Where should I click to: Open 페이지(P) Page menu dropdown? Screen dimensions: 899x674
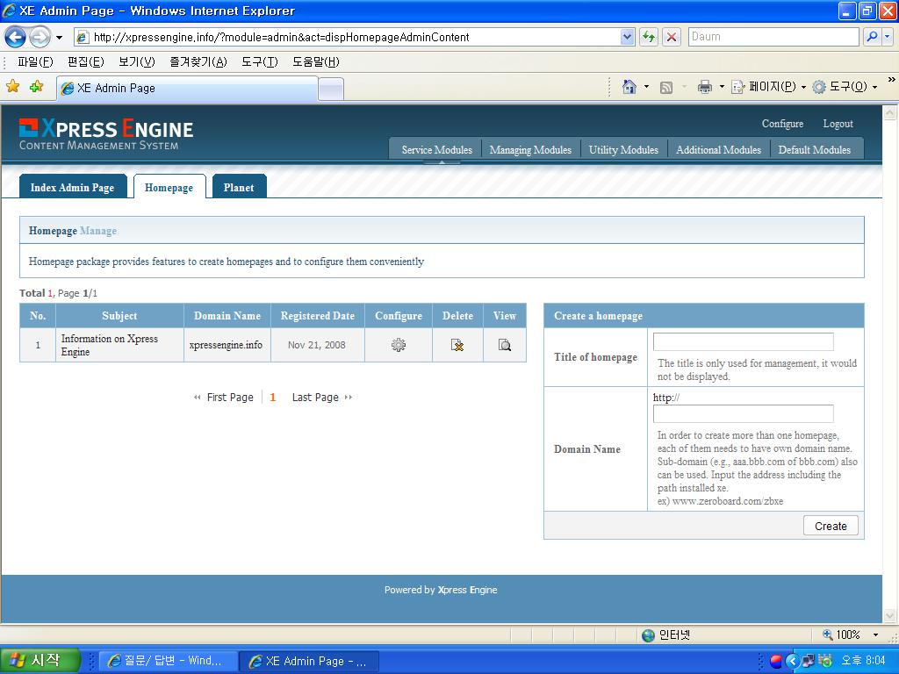coord(769,87)
